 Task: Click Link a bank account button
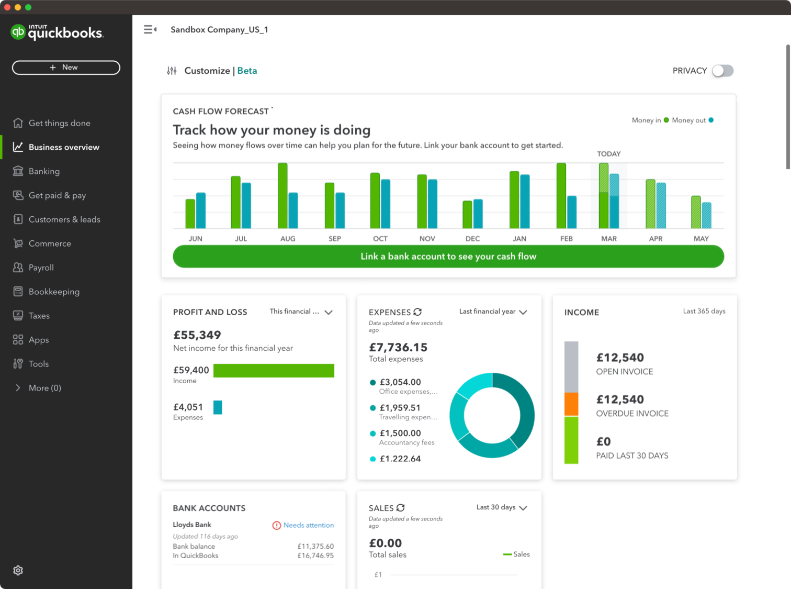pos(448,257)
